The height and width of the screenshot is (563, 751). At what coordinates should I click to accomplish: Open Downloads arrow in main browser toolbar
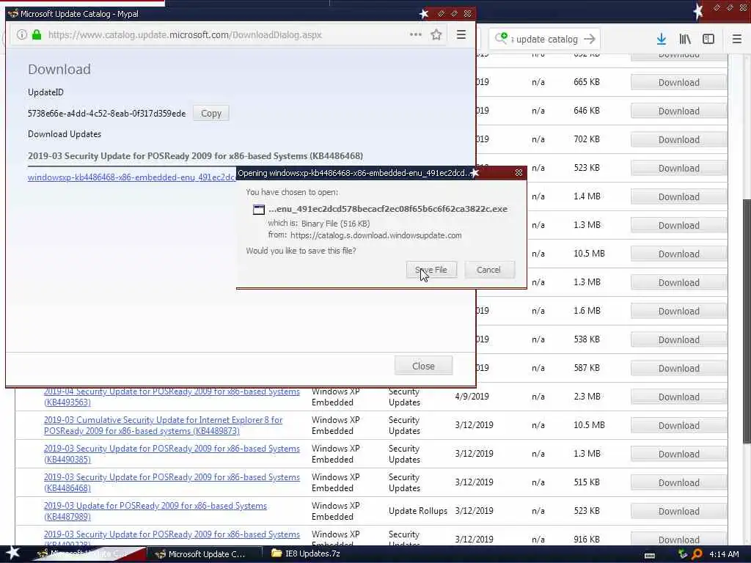[x=661, y=39]
